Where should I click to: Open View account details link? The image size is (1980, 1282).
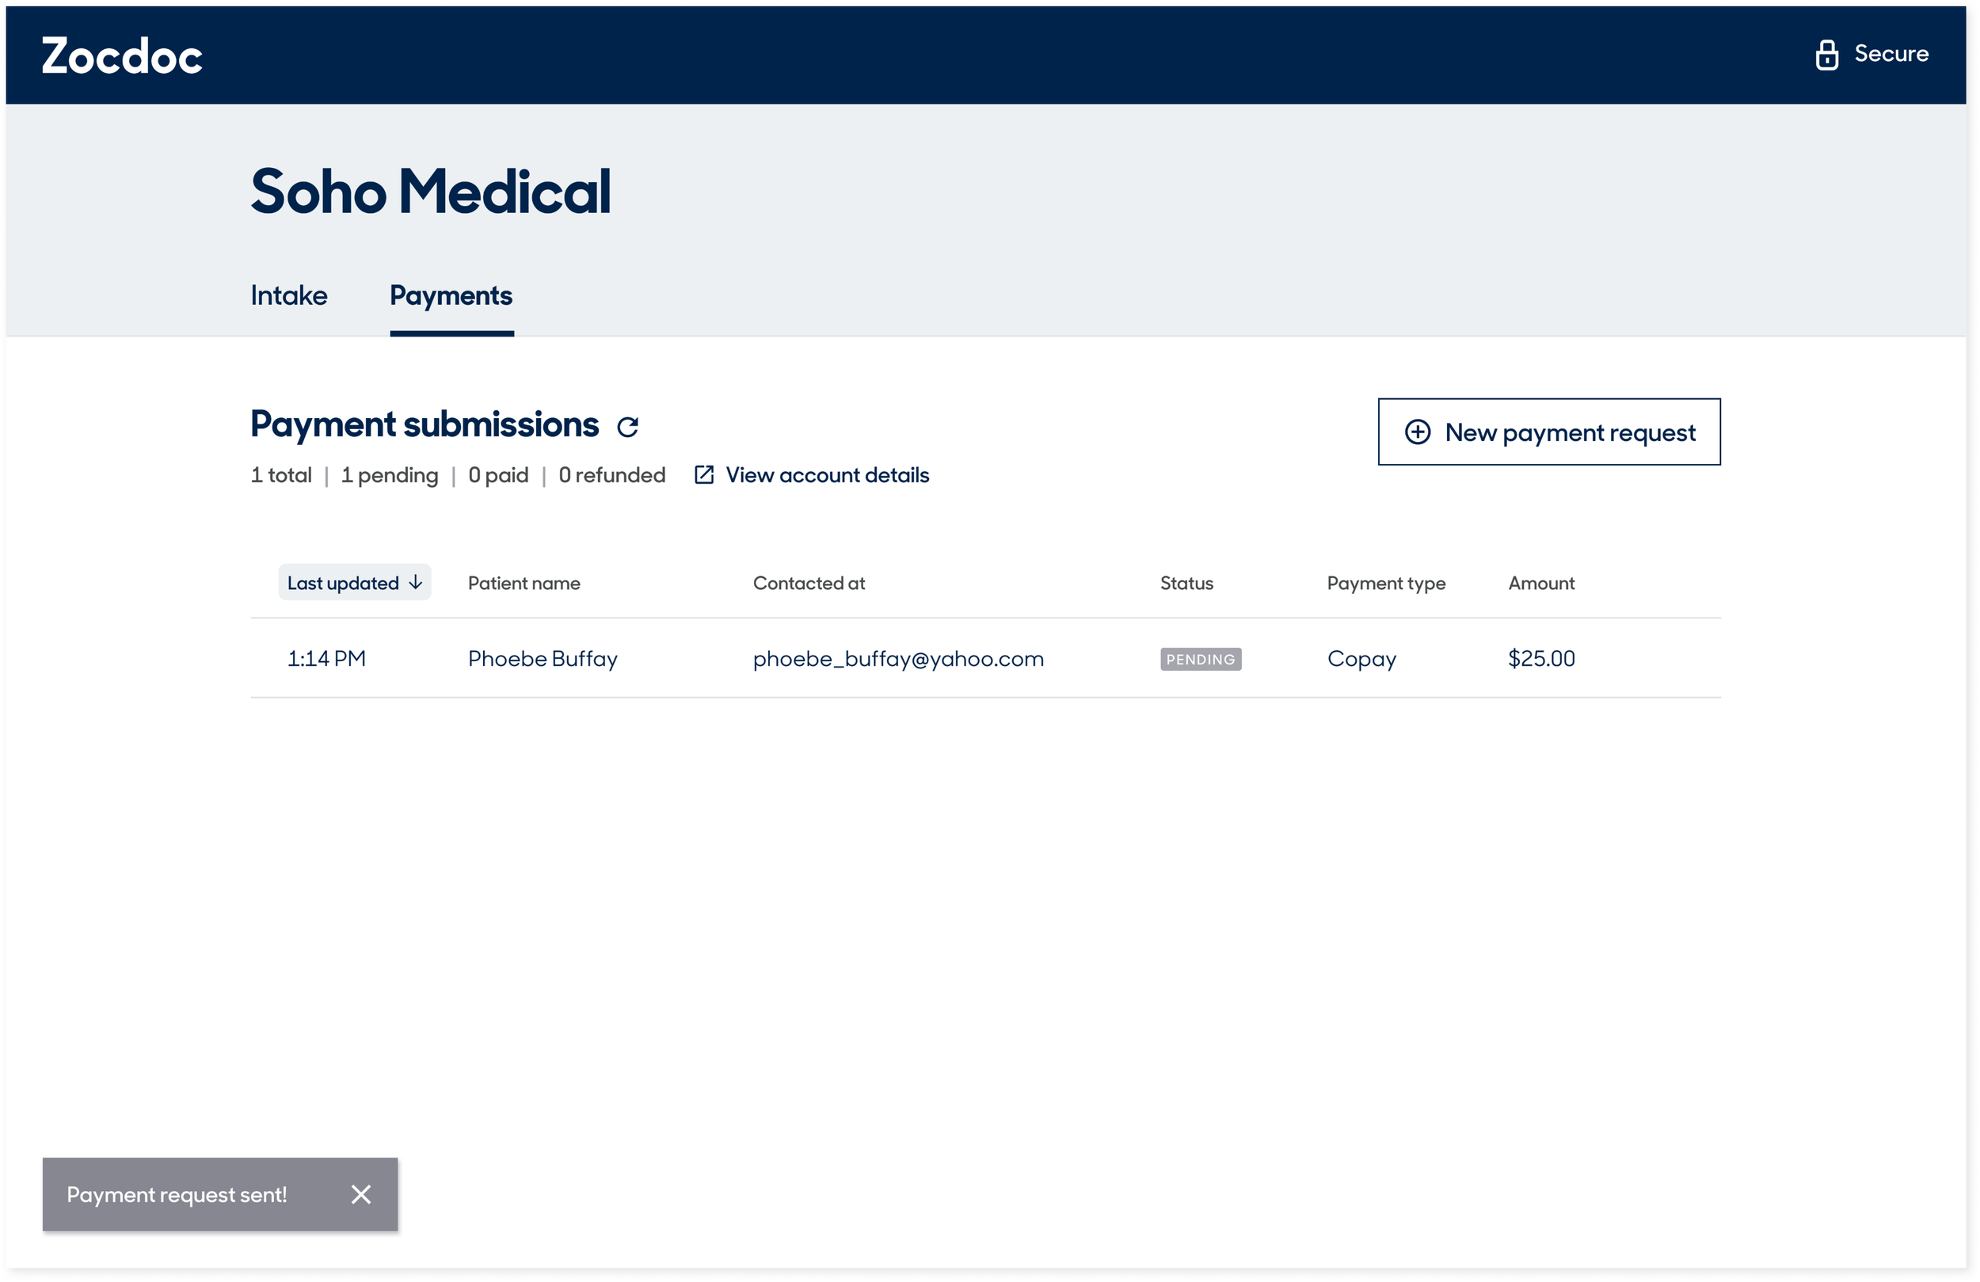827,475
